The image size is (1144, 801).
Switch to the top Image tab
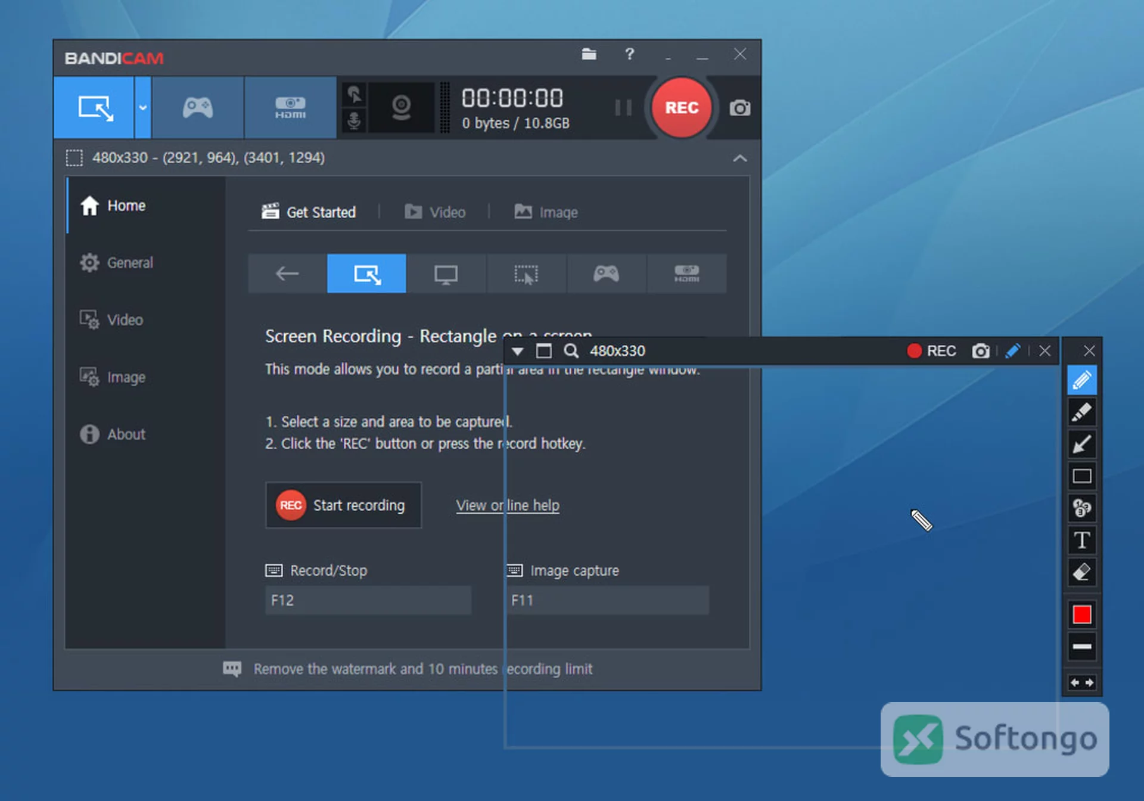pyautogui.click(x=546, y=212)
